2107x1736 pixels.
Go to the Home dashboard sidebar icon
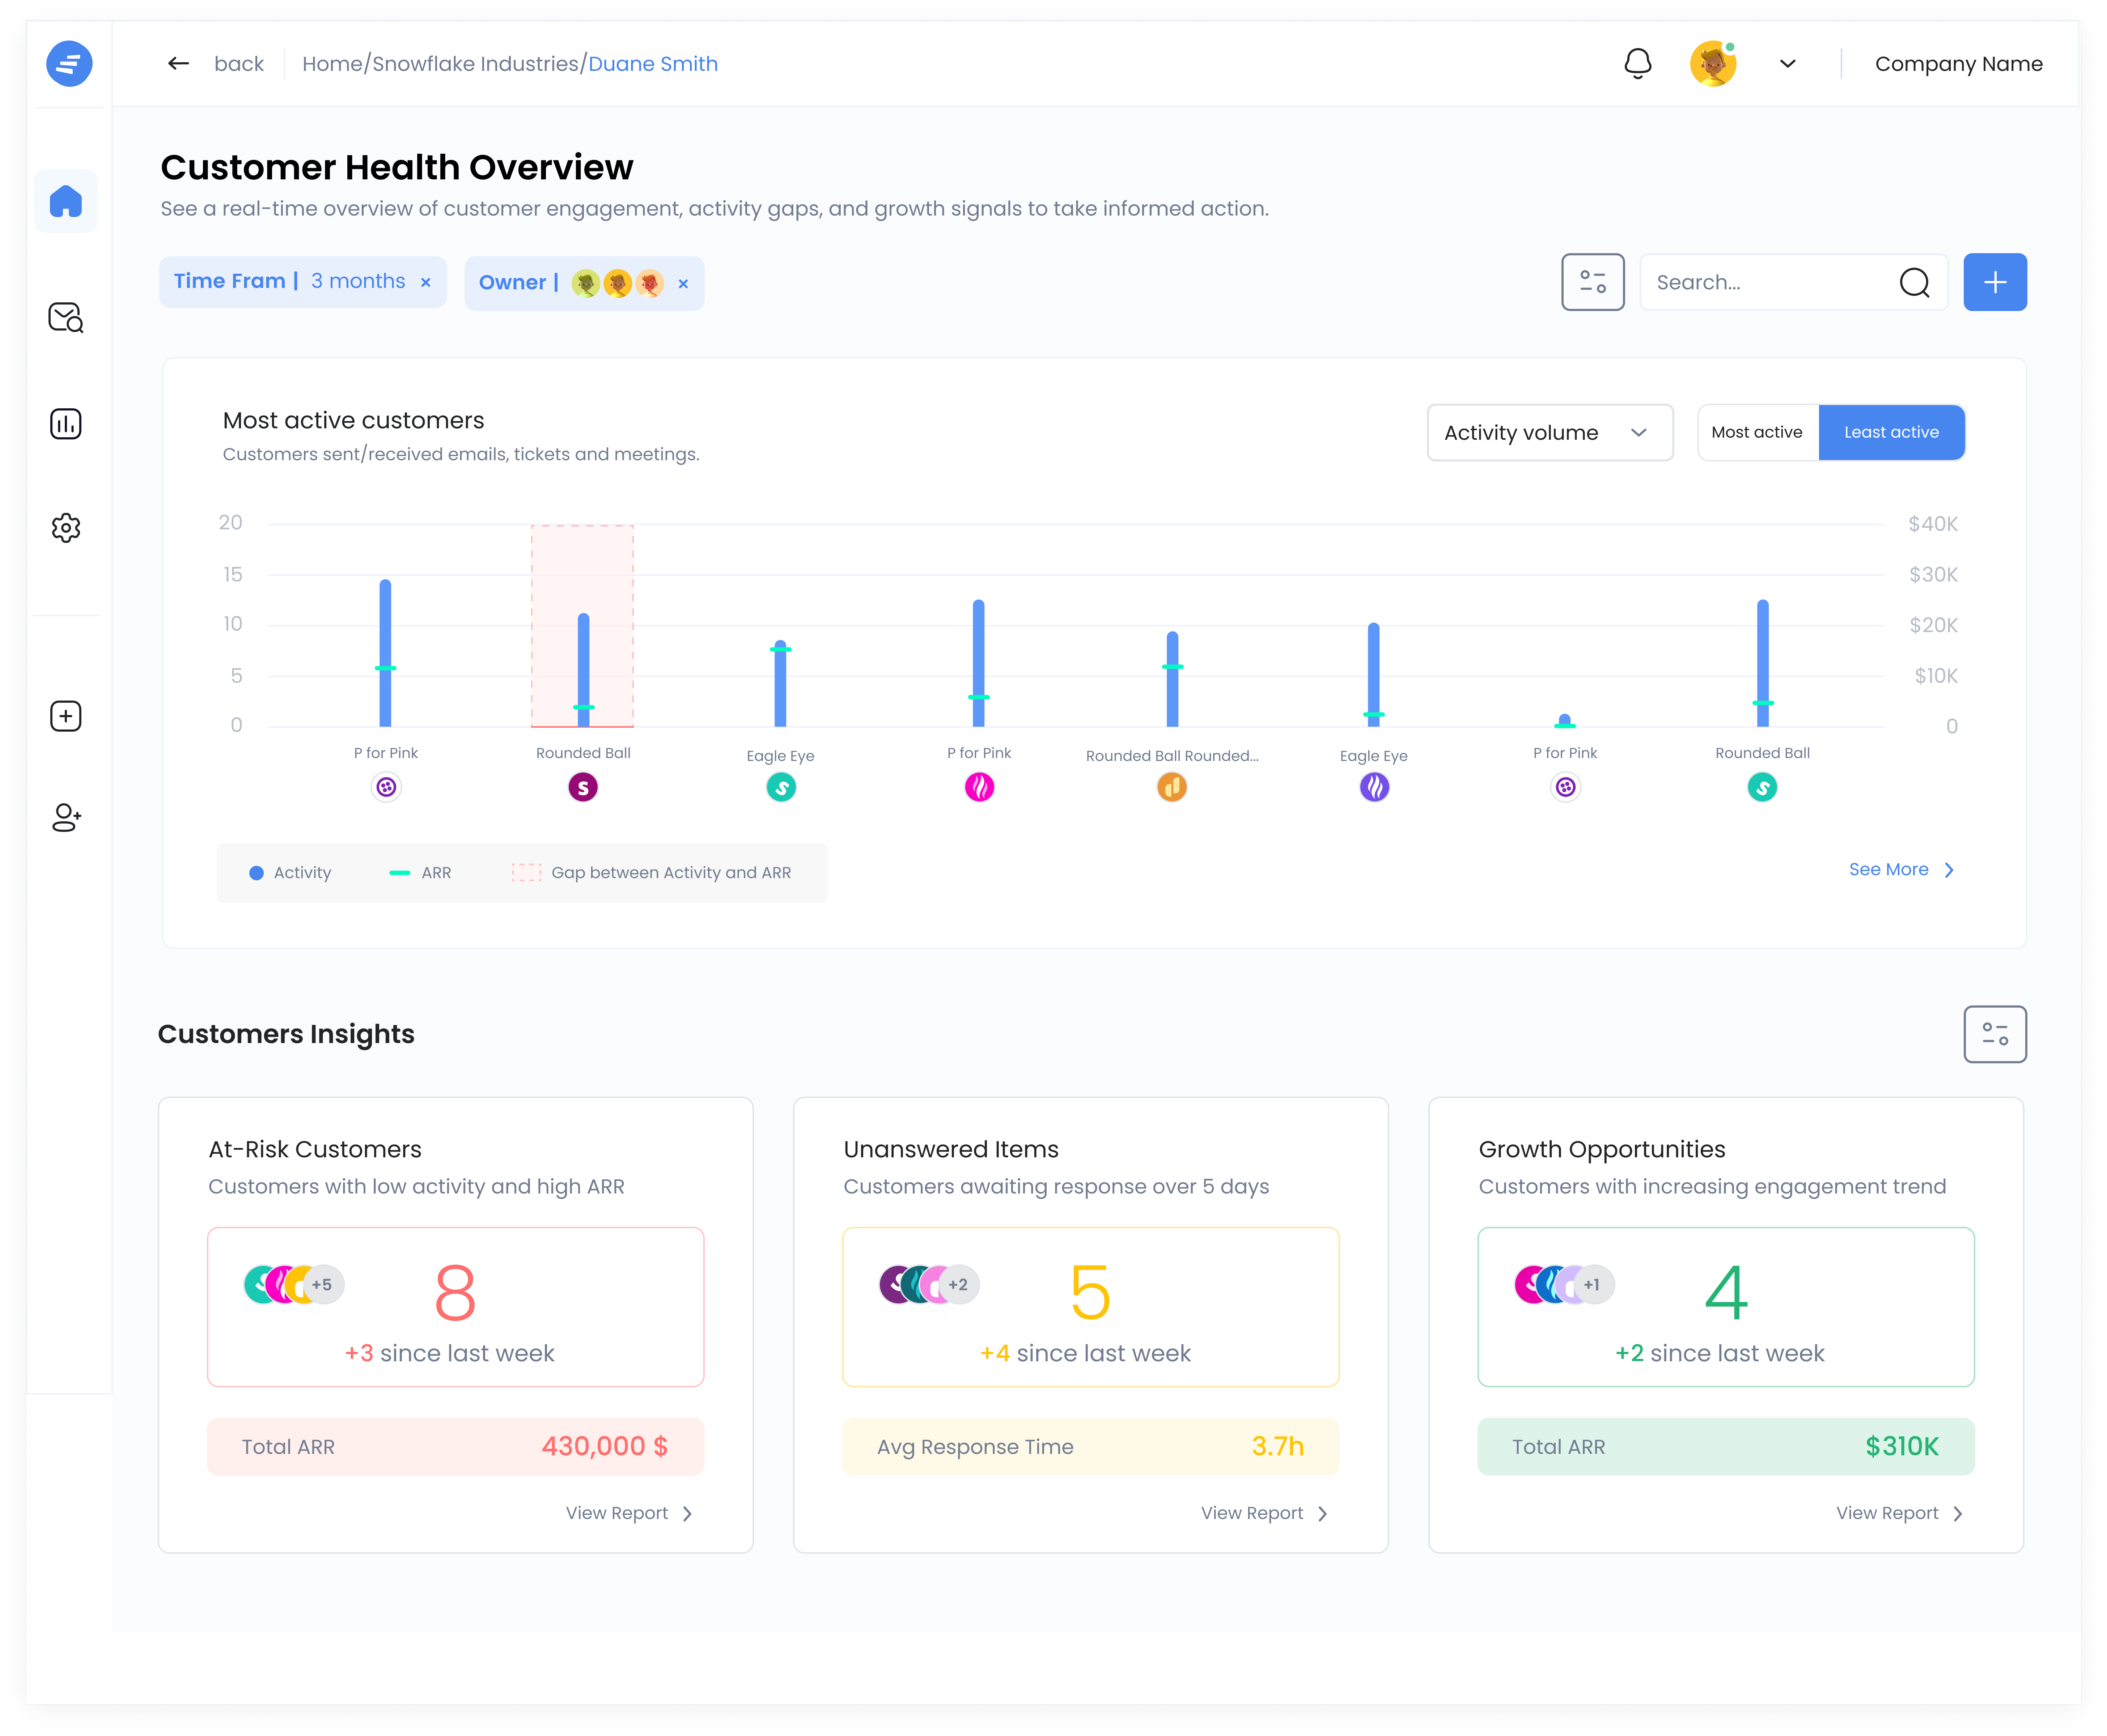(x=66, y=201)
